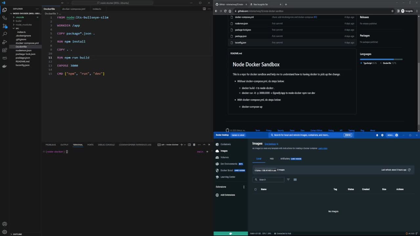
Task: Toggle the column view icon beside the image filter
Action: point(295,180)
